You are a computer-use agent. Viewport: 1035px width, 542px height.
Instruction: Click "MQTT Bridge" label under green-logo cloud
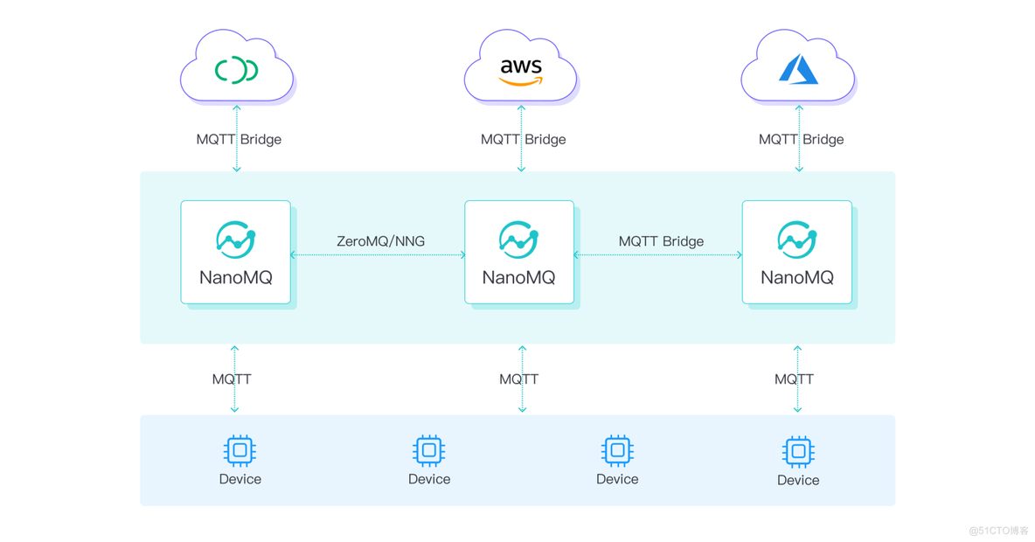[x=239, y=139]
